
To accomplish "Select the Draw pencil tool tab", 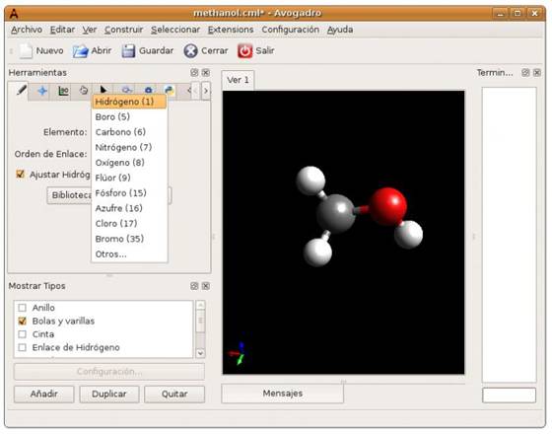I will (x=21, y=91).
